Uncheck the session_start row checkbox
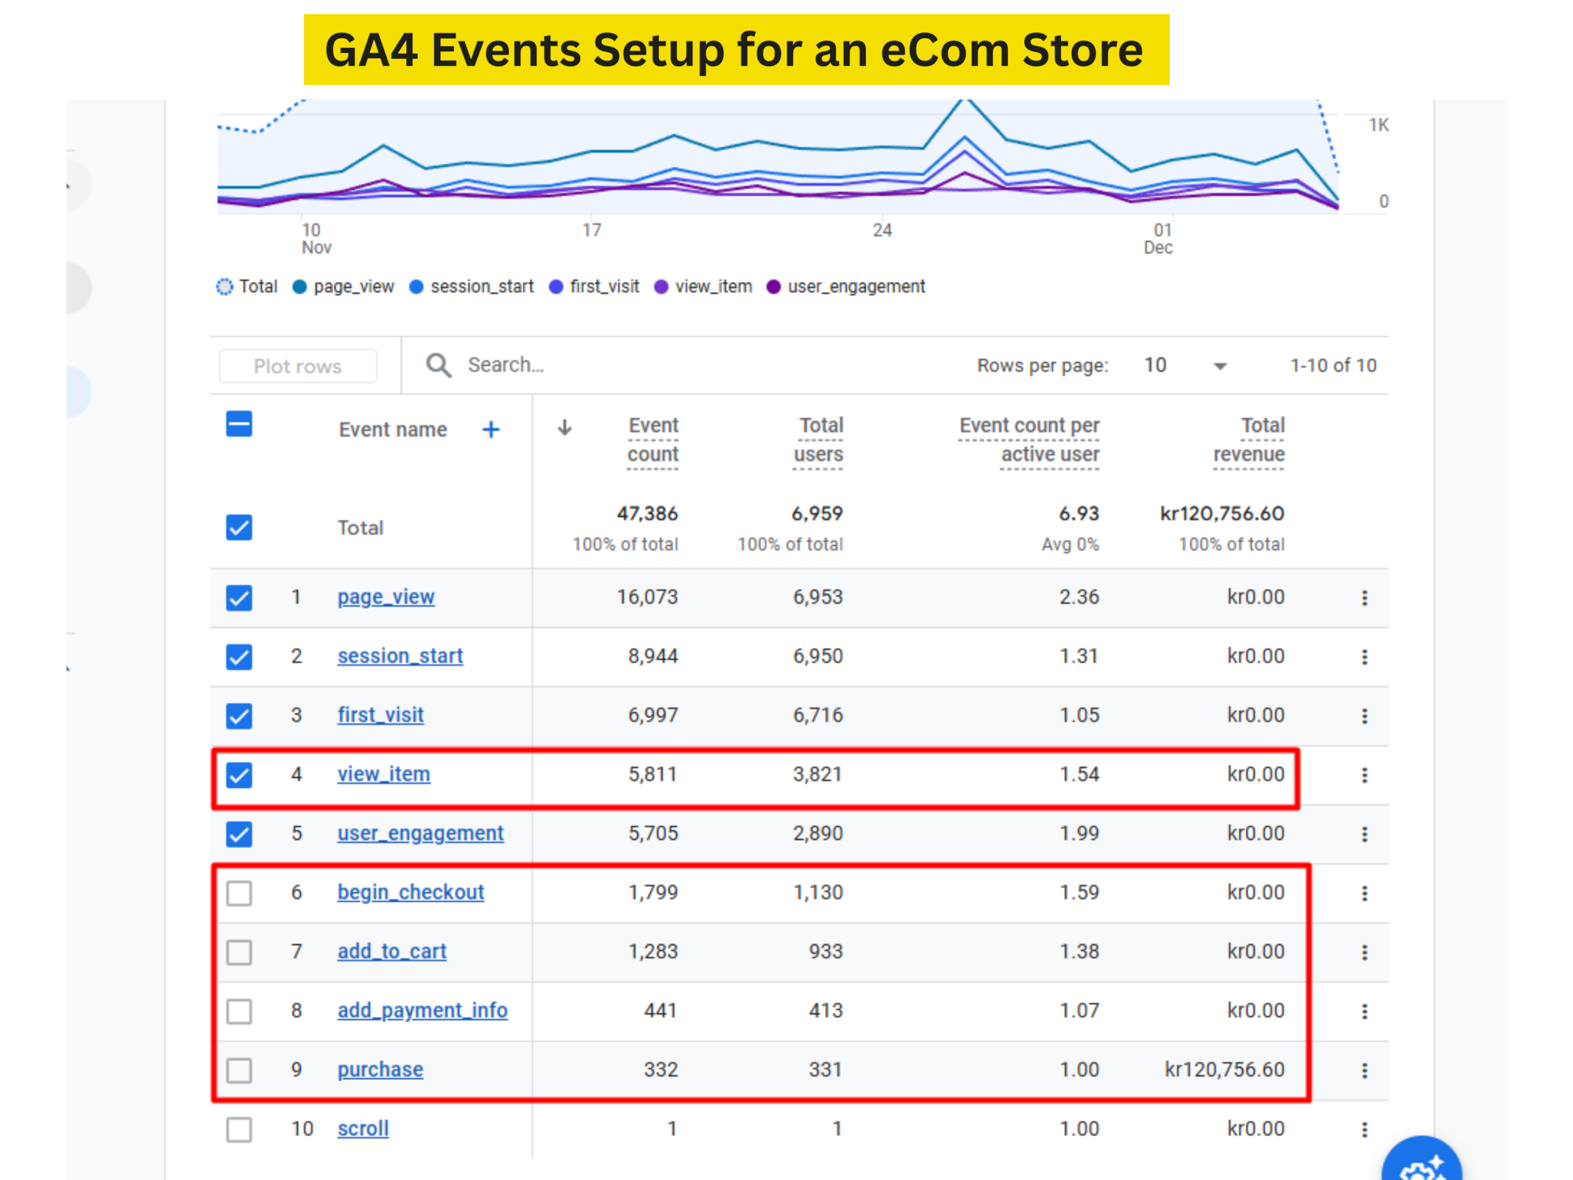Screen dimensions: 1573x1180 tap(239, 656)
